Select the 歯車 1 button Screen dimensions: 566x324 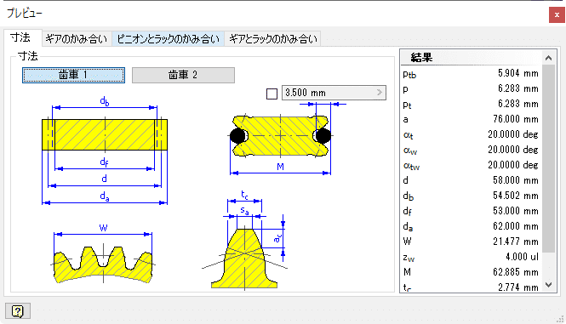click(x=74, y=75)
